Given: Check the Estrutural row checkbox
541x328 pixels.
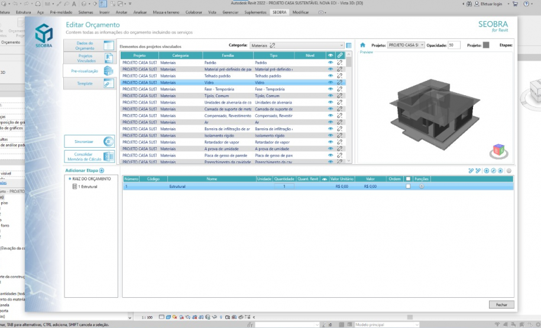Looking at the screenshot, I should tap(408, 186).
